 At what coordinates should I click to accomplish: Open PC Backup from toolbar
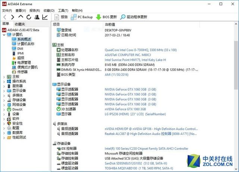tap(82, 17)
